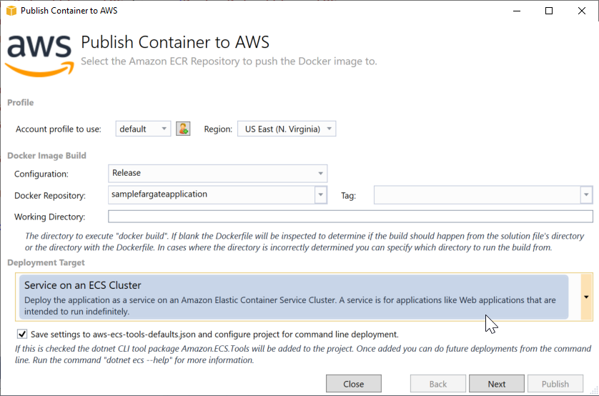Click the add account profile icon
599x396 pixels.
[183, 129]
